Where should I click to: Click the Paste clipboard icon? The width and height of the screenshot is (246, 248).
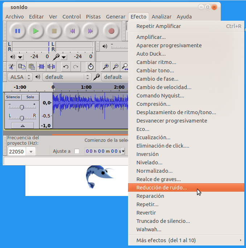click(x=32, y=67)
